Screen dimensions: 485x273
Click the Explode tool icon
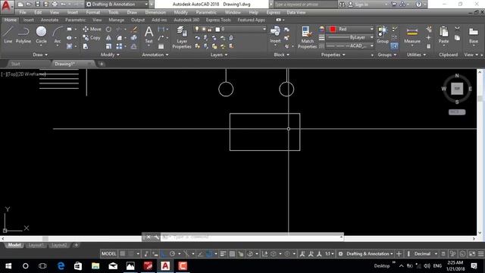(134, 38)
